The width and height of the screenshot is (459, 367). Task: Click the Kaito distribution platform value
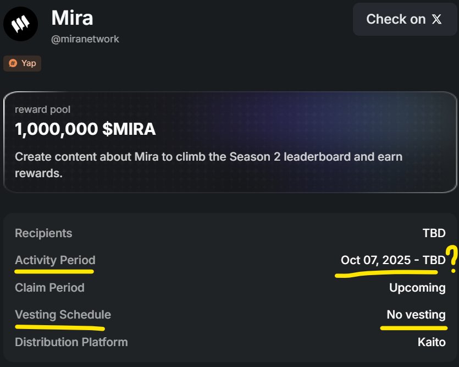tap(431, 342)
